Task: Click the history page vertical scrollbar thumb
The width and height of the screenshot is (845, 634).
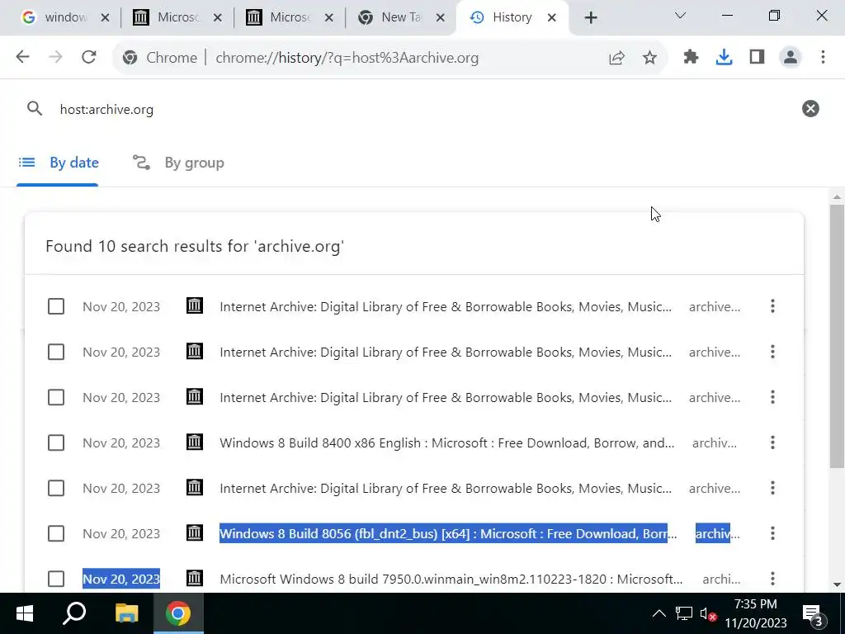Action: (837, 337)
